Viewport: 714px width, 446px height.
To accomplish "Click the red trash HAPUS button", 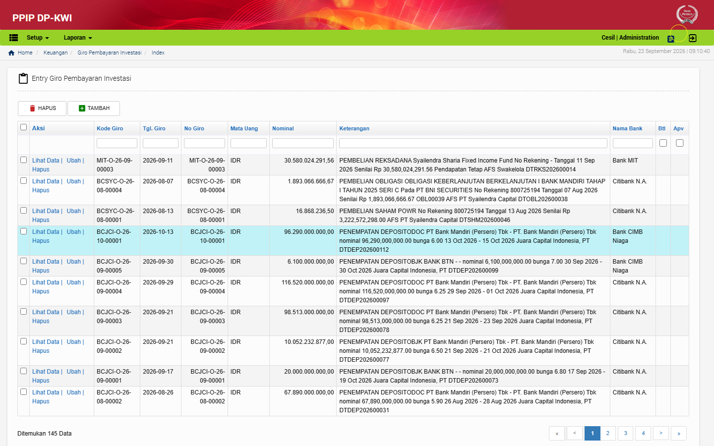I will pos(42,108).
